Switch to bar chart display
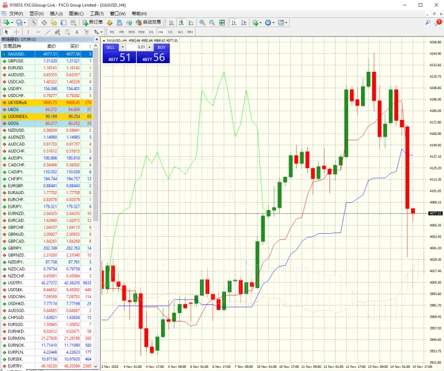The width and height of the screenshot is (444, 371). click(x=172, y=23)
